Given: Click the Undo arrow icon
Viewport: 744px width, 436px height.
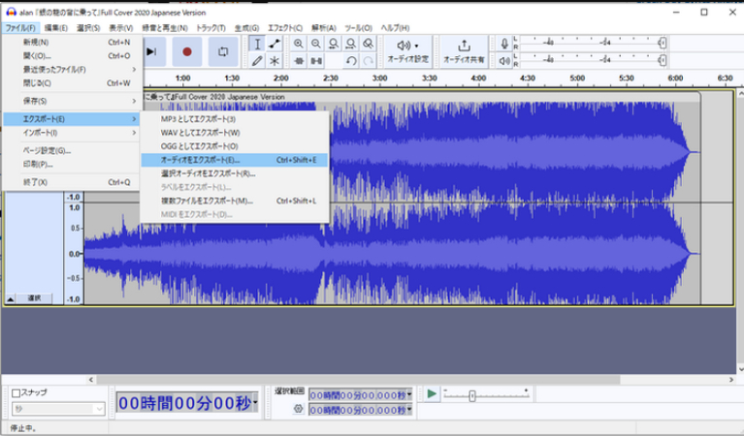Looking at the screenshot, I should pyautogui.click(x=351, y=61).
